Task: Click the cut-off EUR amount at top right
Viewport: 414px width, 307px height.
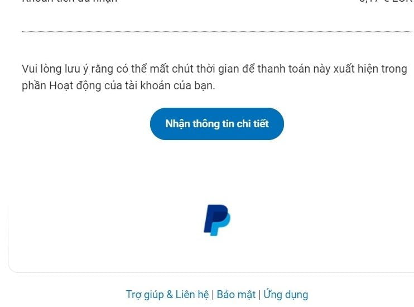Action: 386,1
